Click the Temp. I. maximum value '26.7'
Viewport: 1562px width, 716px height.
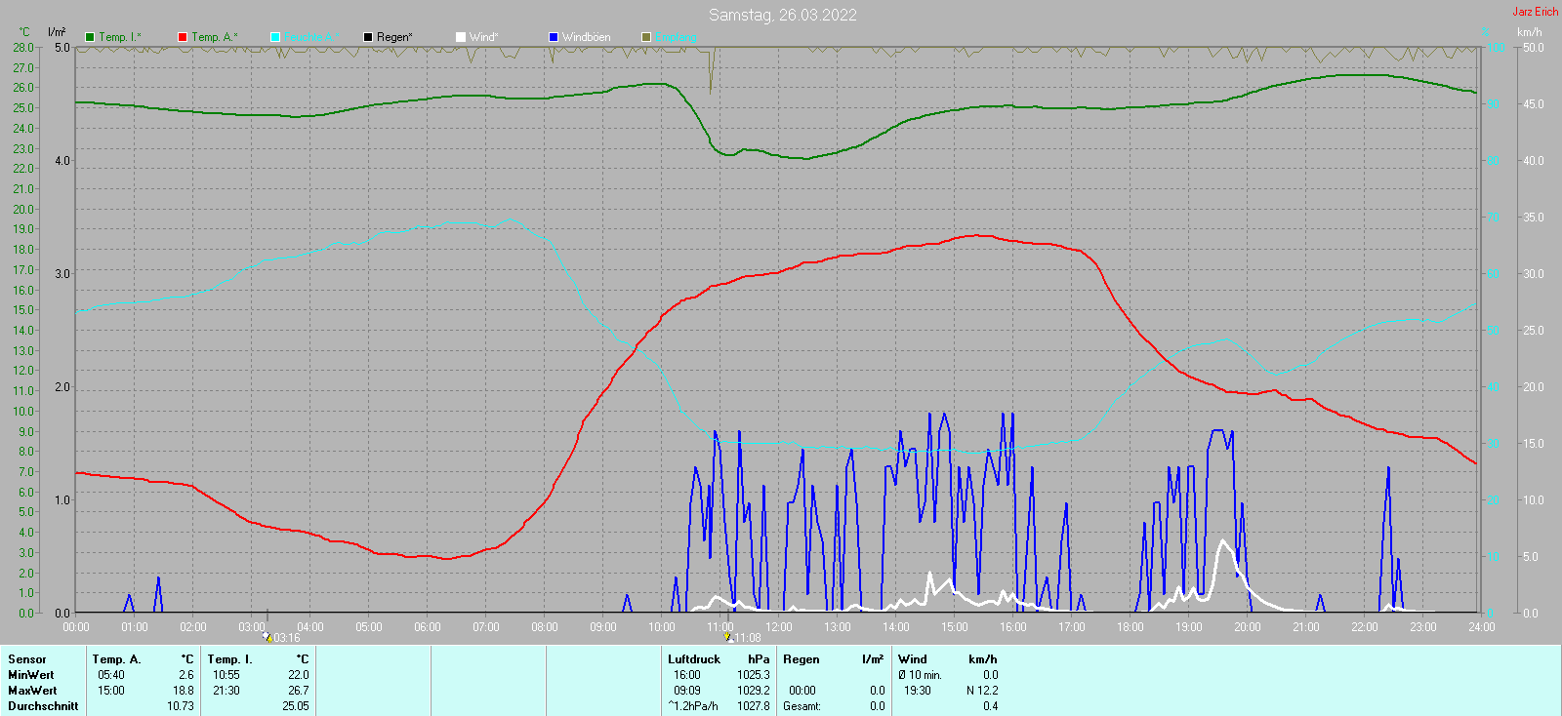[299, 691]
